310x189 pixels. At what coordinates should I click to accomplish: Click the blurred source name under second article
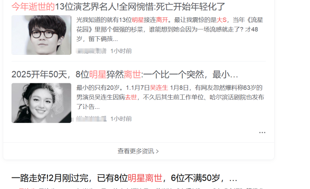[91, 119]
